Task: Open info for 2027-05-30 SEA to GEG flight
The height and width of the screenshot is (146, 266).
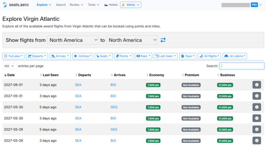Action: click(x=257, y=107)
